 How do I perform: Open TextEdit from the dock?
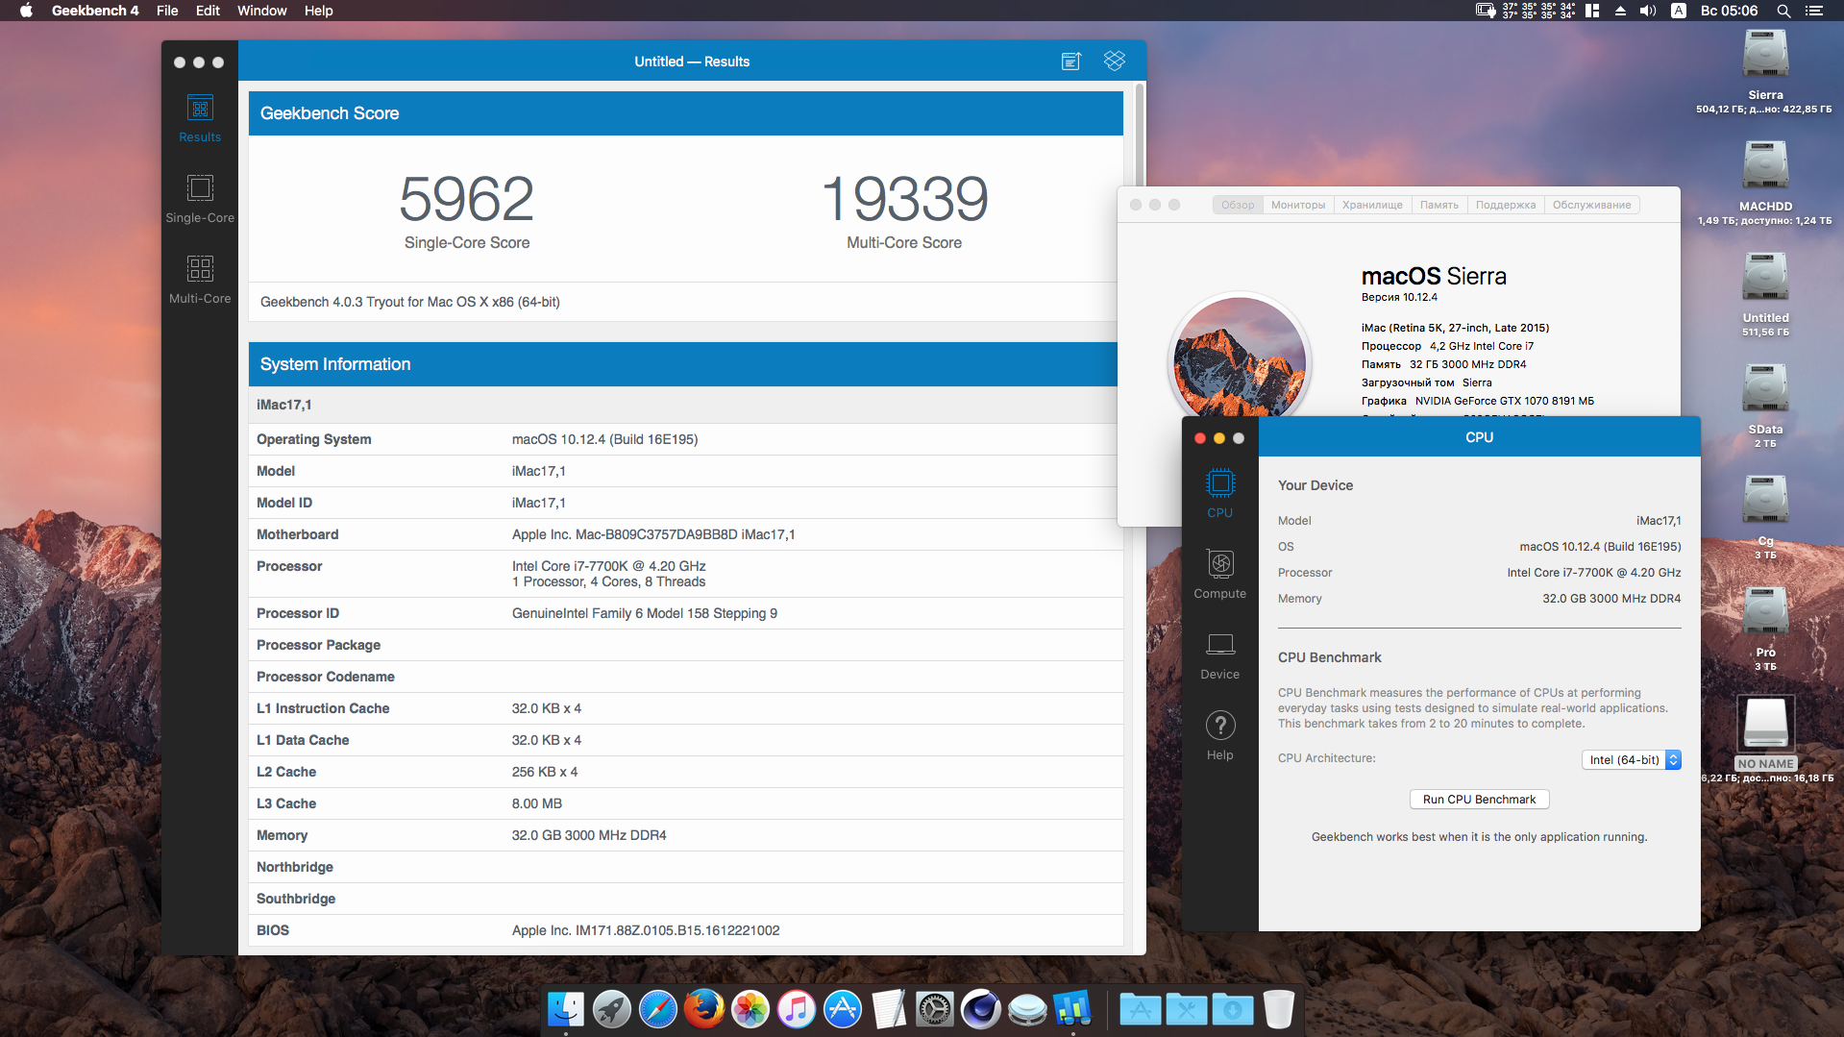pos(889,1009)
